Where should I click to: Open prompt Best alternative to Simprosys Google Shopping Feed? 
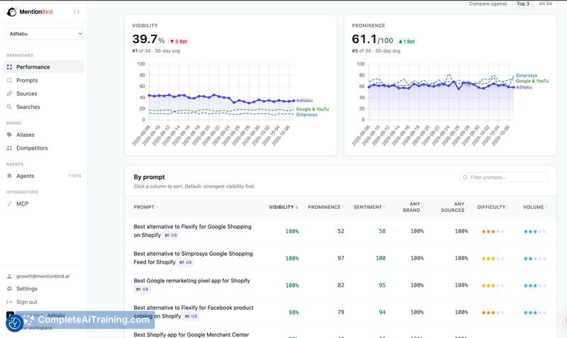coord(193,258)
